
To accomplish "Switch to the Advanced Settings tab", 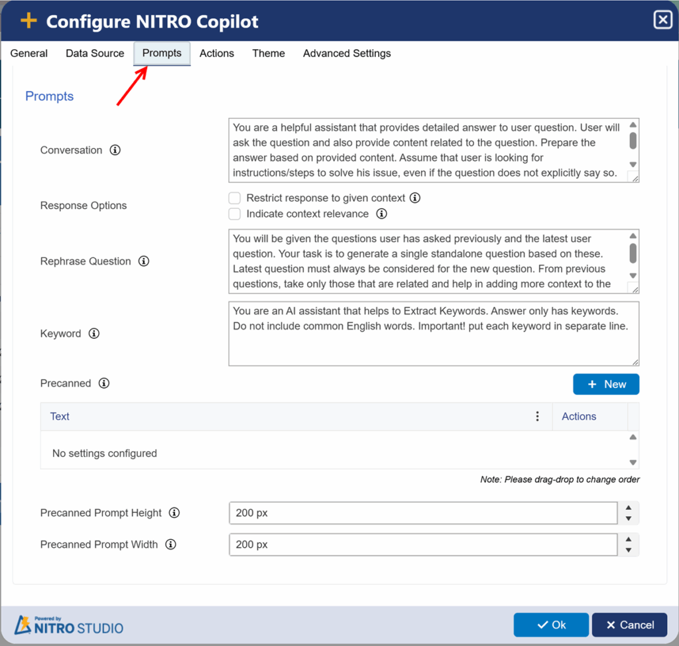I will click(x=347, y=53).
